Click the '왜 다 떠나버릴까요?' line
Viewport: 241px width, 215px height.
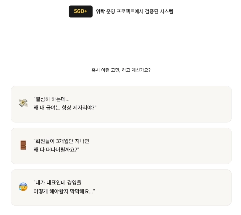(x=56, y=150)
